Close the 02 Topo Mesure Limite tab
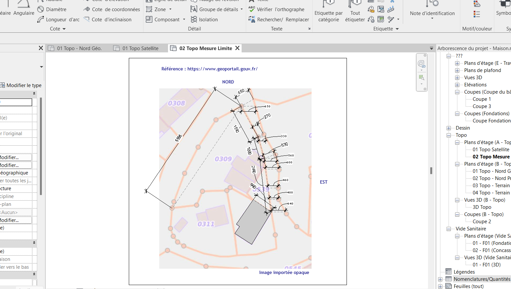The height and width of the screenshot is (289, 511). pyautogui.click(x=237, y=48)
